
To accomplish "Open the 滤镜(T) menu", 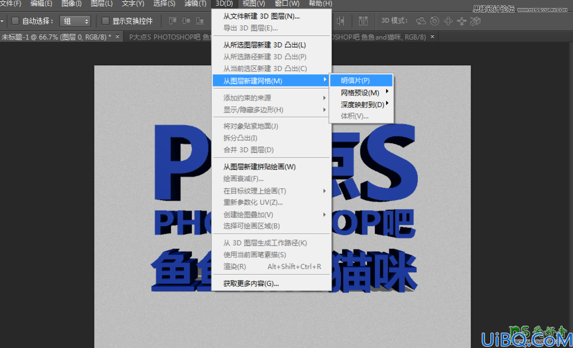I will 195,3.
